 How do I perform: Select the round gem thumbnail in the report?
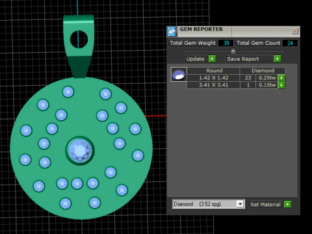[x=179, y=74]
